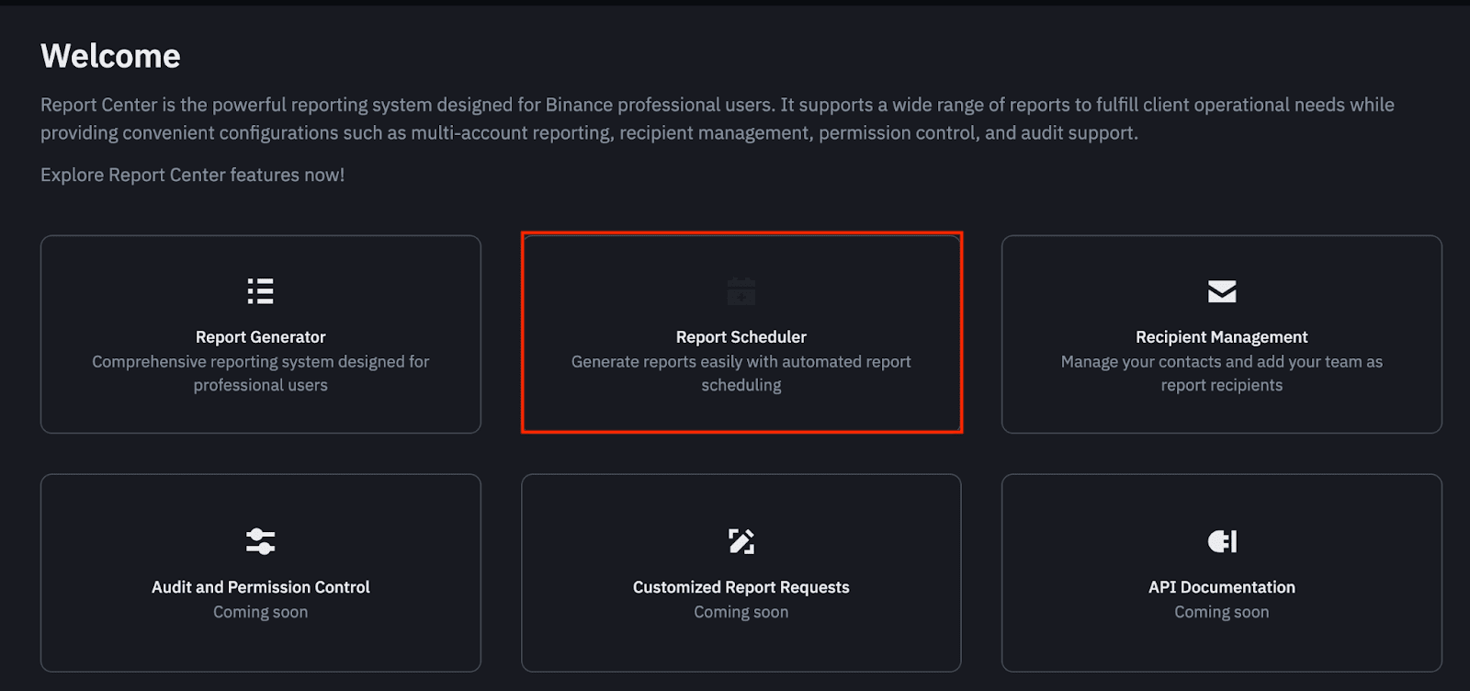Click Coming soon under Customized Report Requests
1470x691 pixels.
pos(741,612)
